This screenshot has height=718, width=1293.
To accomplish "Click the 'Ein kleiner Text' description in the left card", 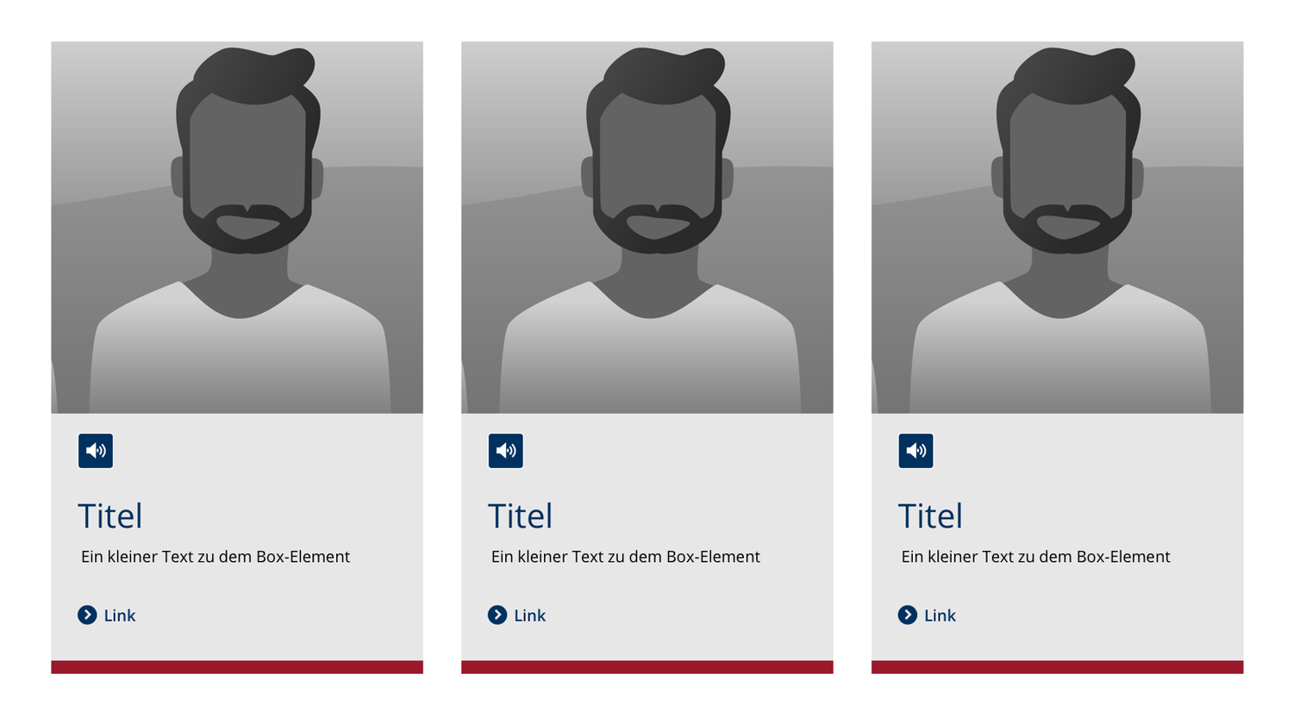I will point(215,557).
